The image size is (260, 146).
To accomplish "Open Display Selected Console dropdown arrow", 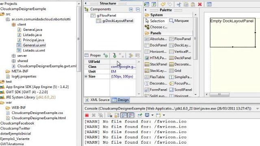I will [x=152, y=115].
